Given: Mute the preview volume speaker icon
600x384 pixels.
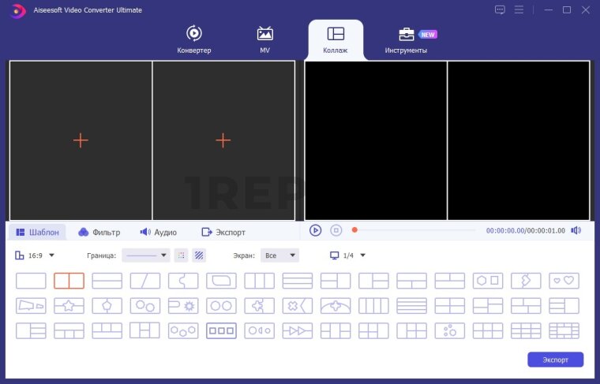Looking at the screenshot, I should 576,230.
